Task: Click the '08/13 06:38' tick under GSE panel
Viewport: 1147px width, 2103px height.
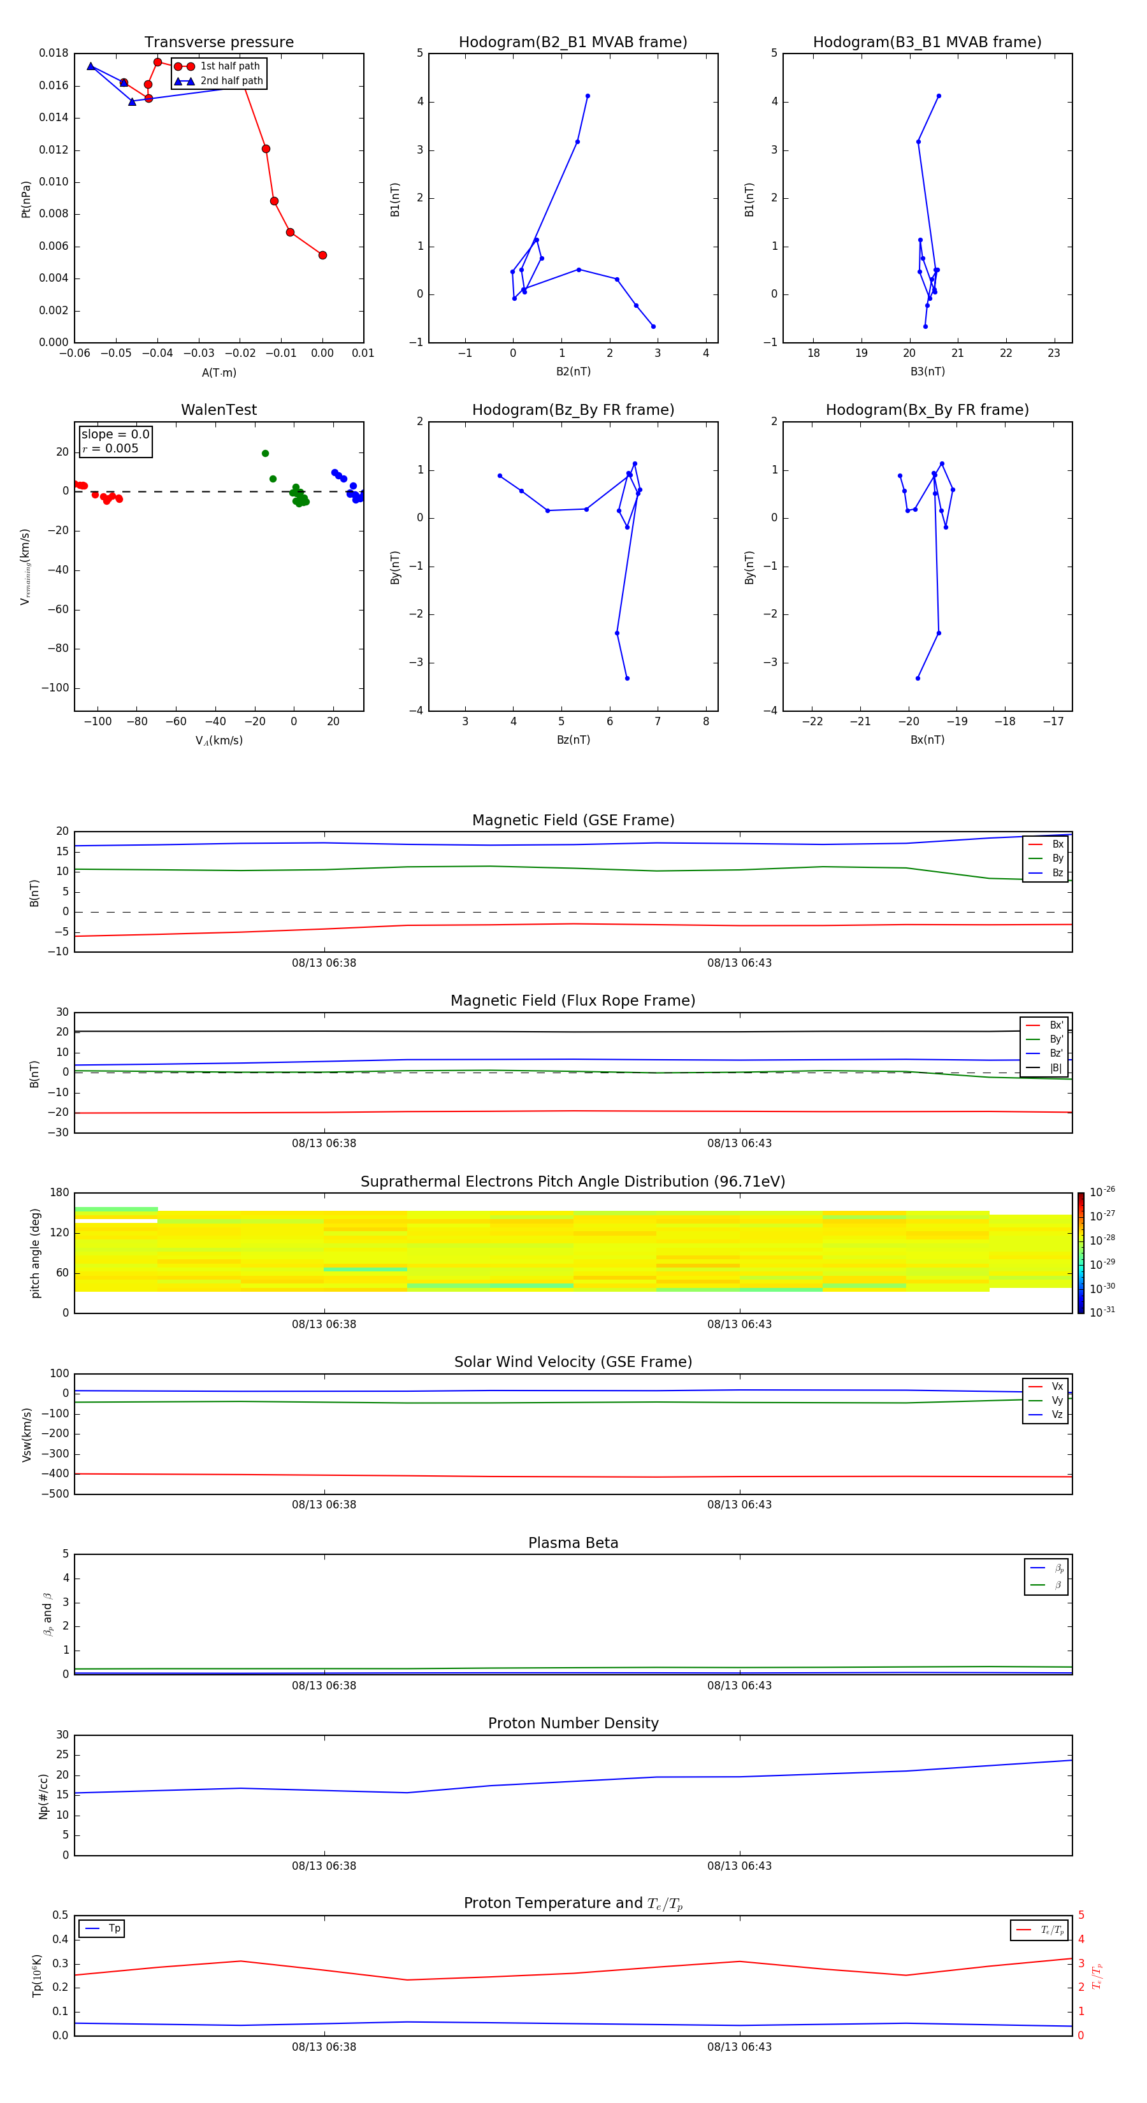Action: (324, 964)
